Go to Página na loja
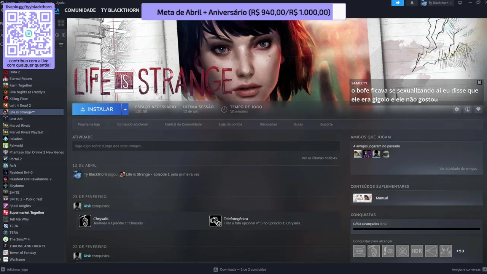 pos(89,124)
